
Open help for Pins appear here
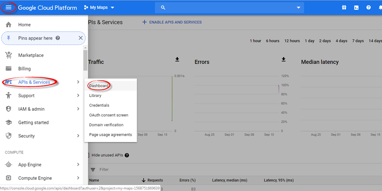pyautogui.click(x=58, y=38)
